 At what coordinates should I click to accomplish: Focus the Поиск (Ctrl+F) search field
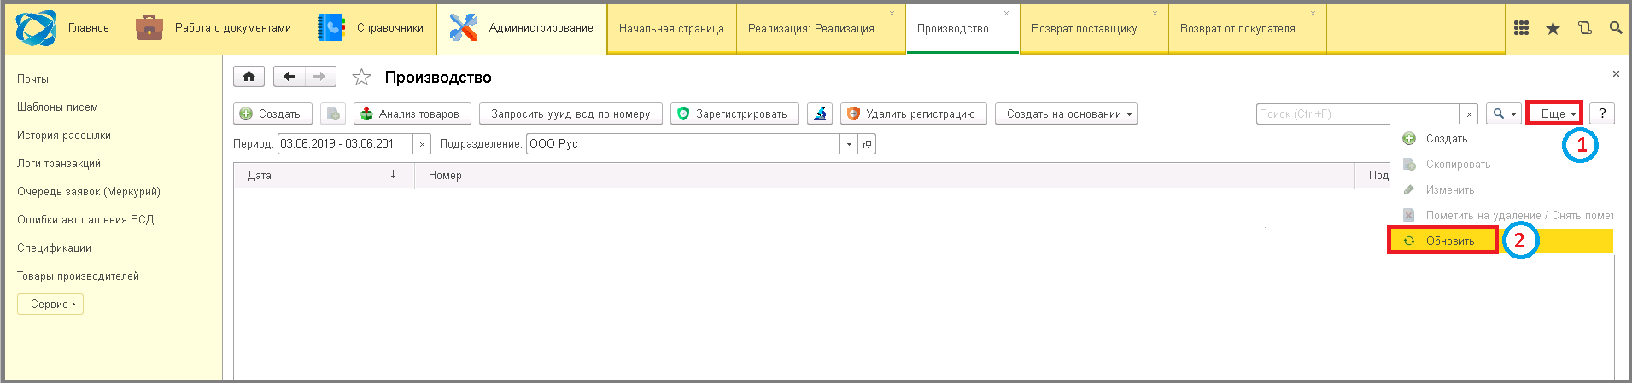point(1358,113)
